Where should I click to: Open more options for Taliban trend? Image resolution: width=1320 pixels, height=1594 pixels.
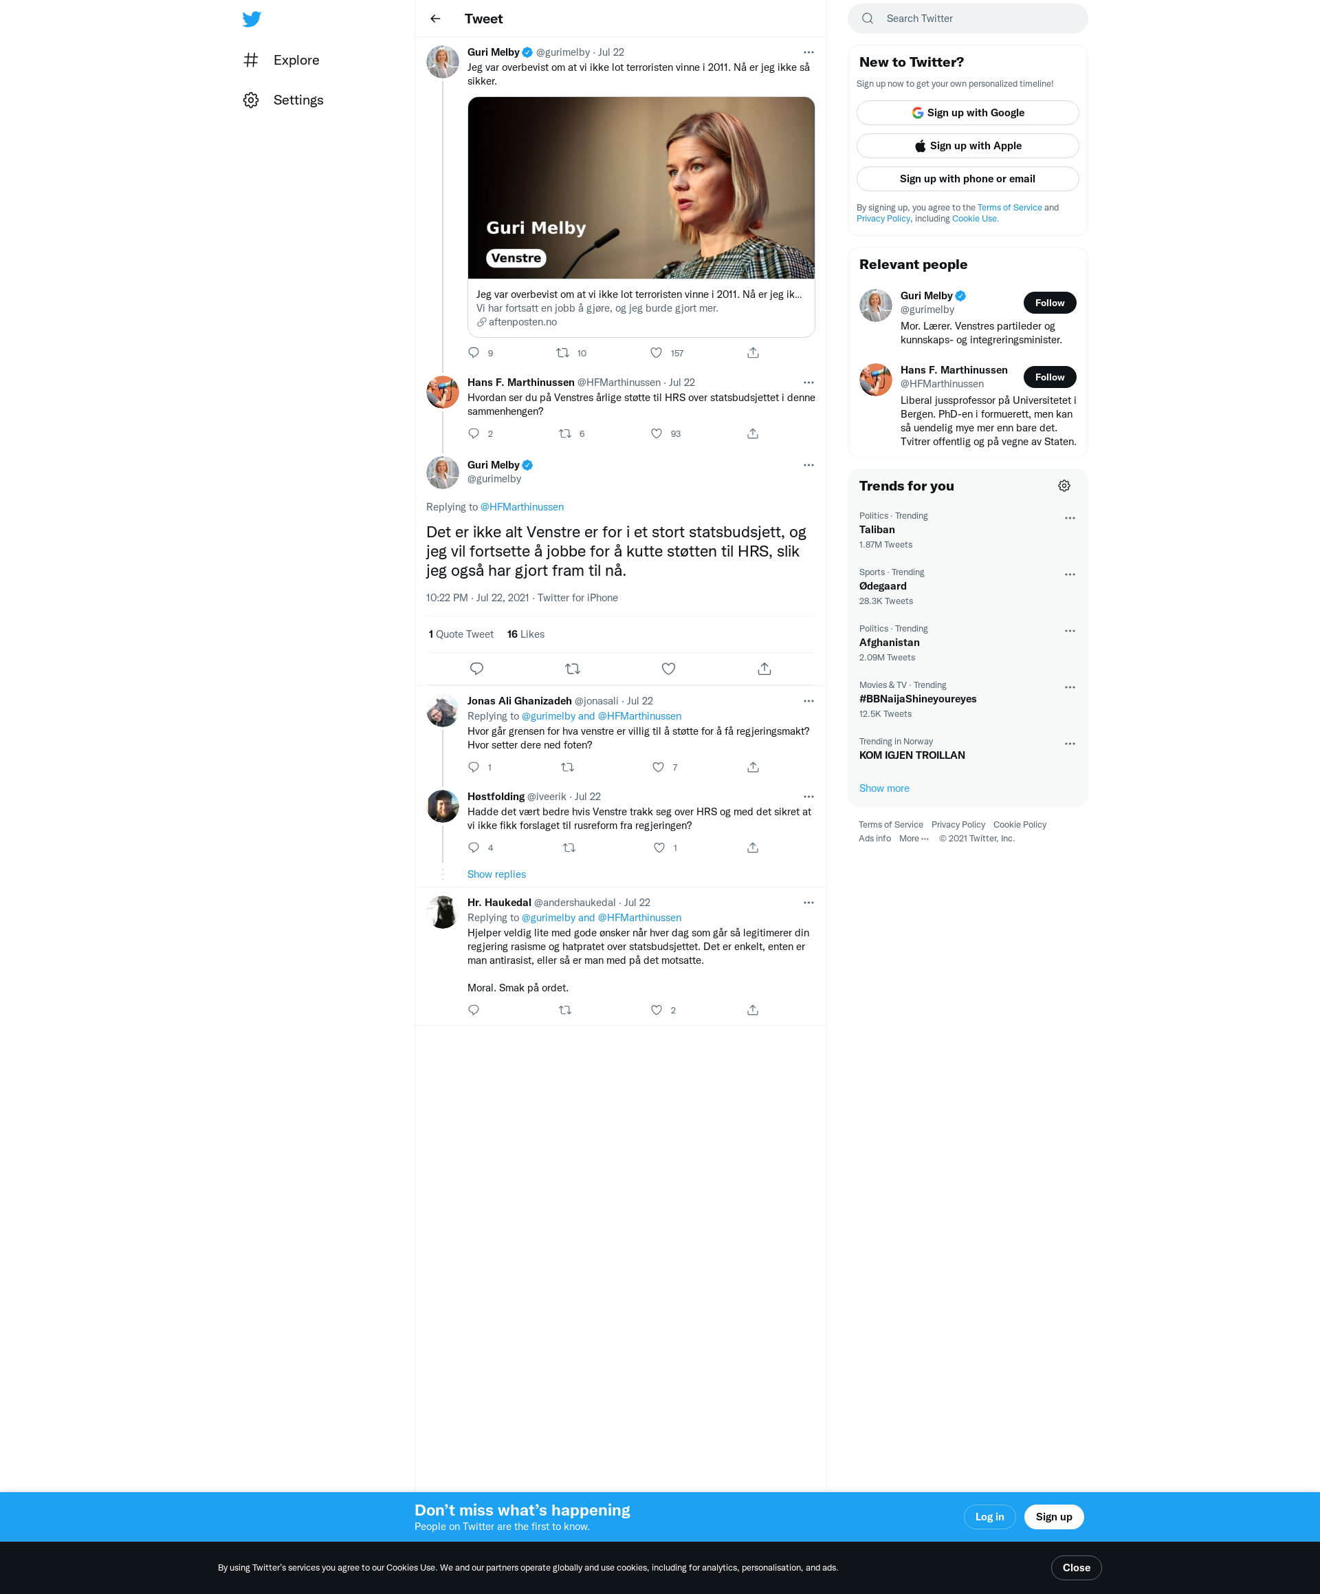tap(1070, 519)
